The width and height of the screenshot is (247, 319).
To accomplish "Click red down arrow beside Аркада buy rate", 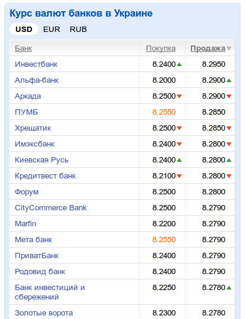I will click(179, 96).
